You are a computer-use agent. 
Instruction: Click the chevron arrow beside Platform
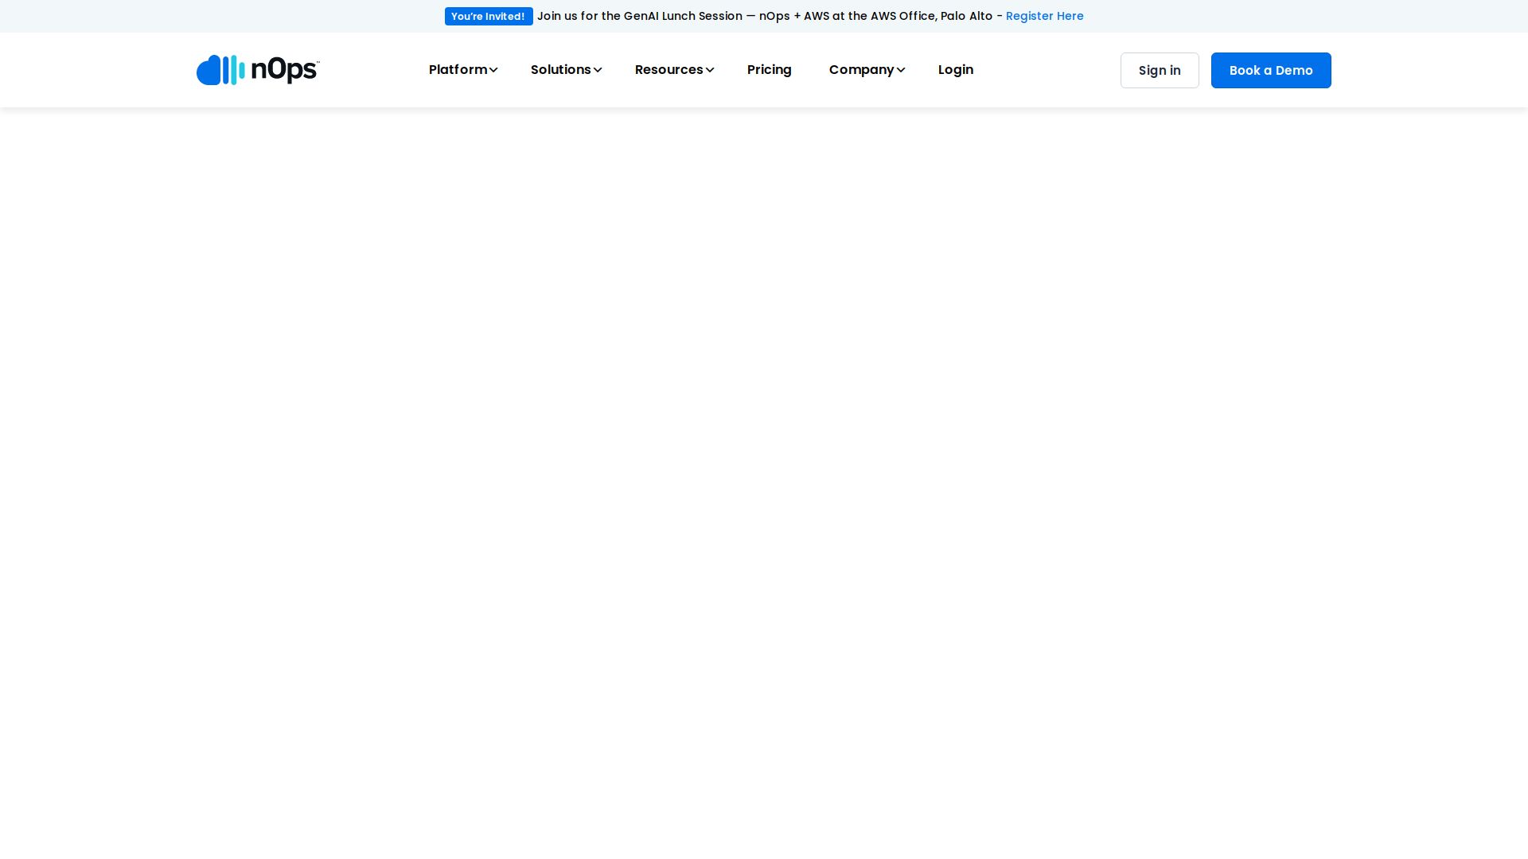pos(493,70)
